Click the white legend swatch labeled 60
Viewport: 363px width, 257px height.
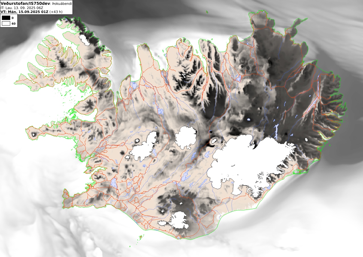point(6,23)
